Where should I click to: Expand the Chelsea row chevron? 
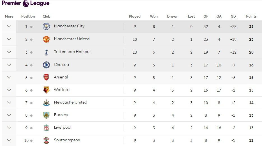coord(9,65)
